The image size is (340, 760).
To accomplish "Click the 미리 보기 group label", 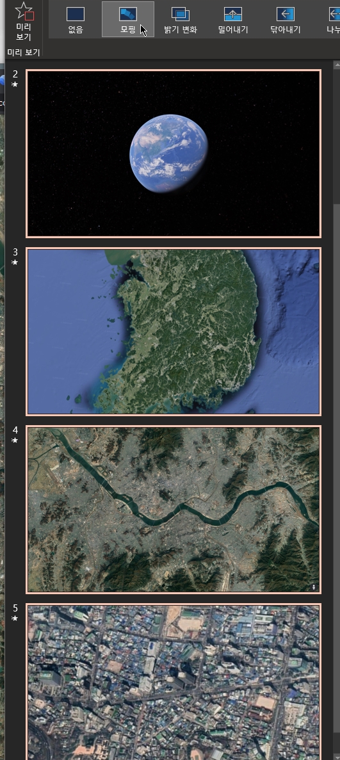I will 23,53.
